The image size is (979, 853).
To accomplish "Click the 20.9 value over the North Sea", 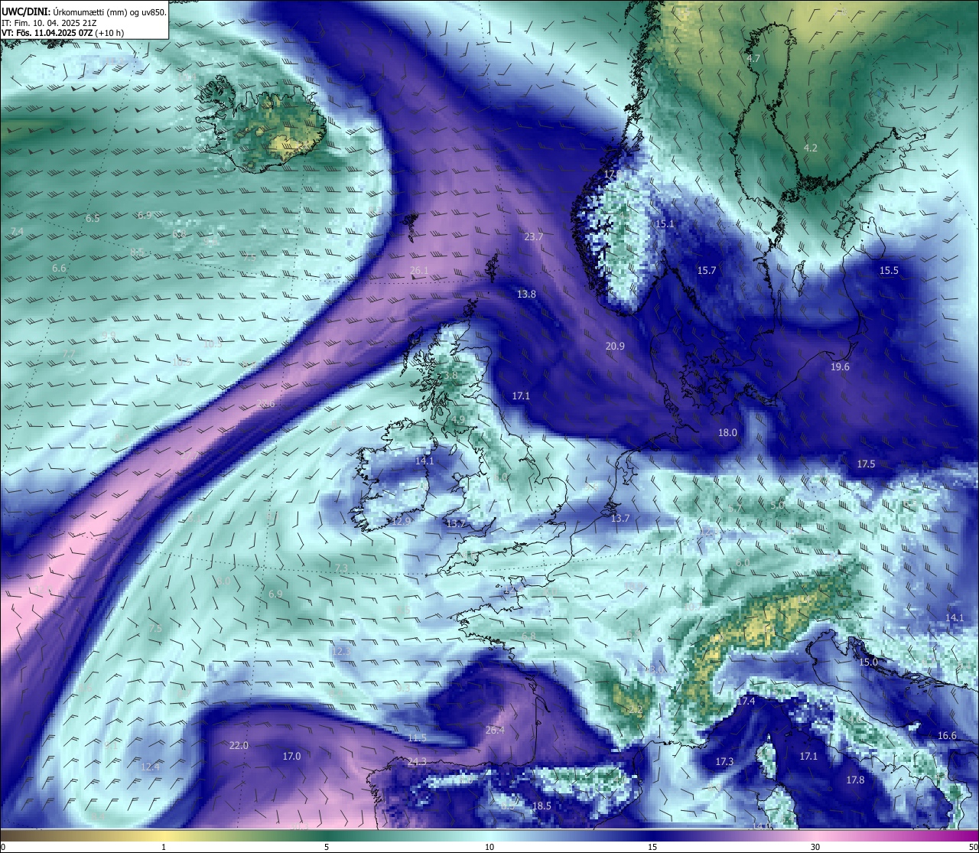I will [615, 347].
